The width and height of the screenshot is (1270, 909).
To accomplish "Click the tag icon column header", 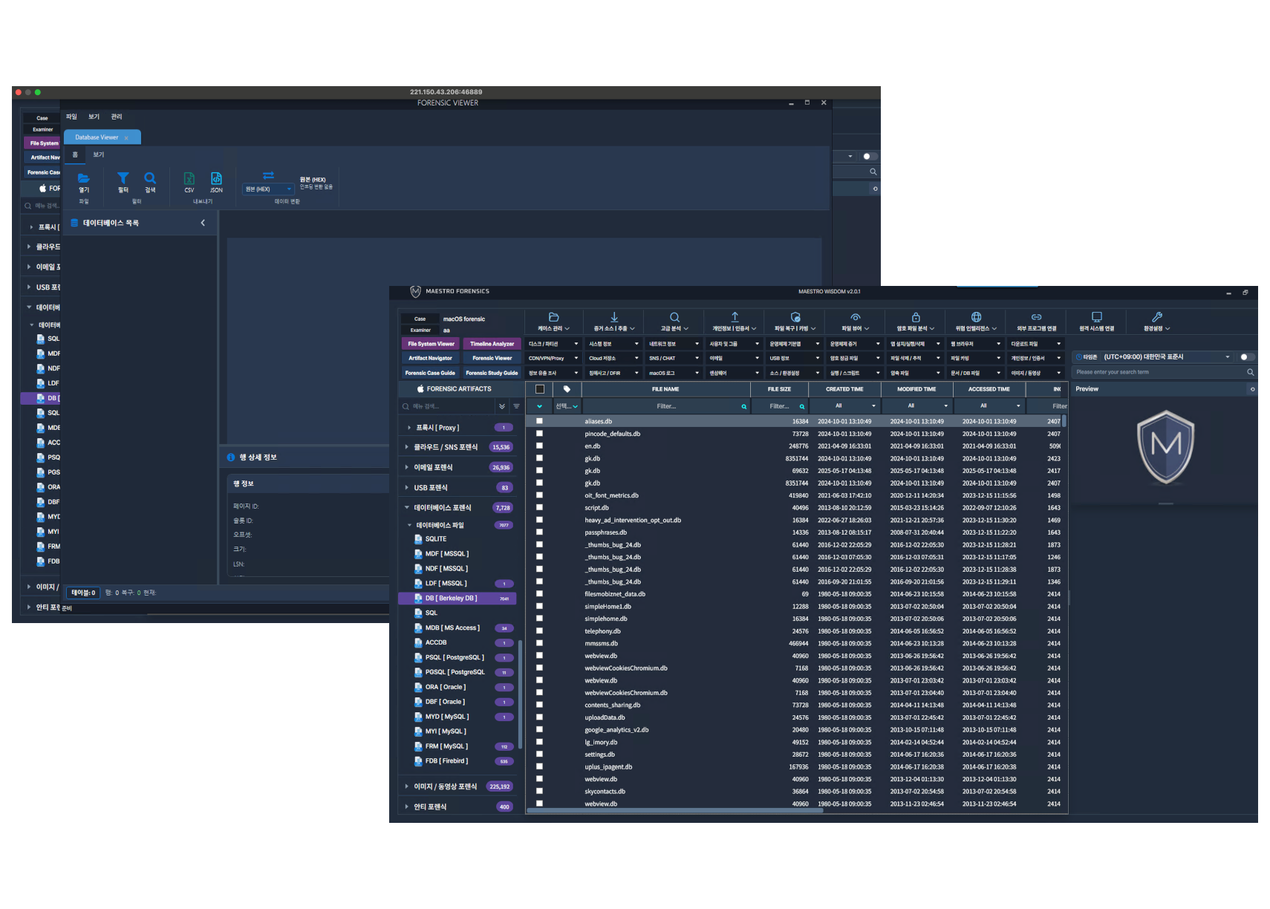I will (x=567, y=389).
